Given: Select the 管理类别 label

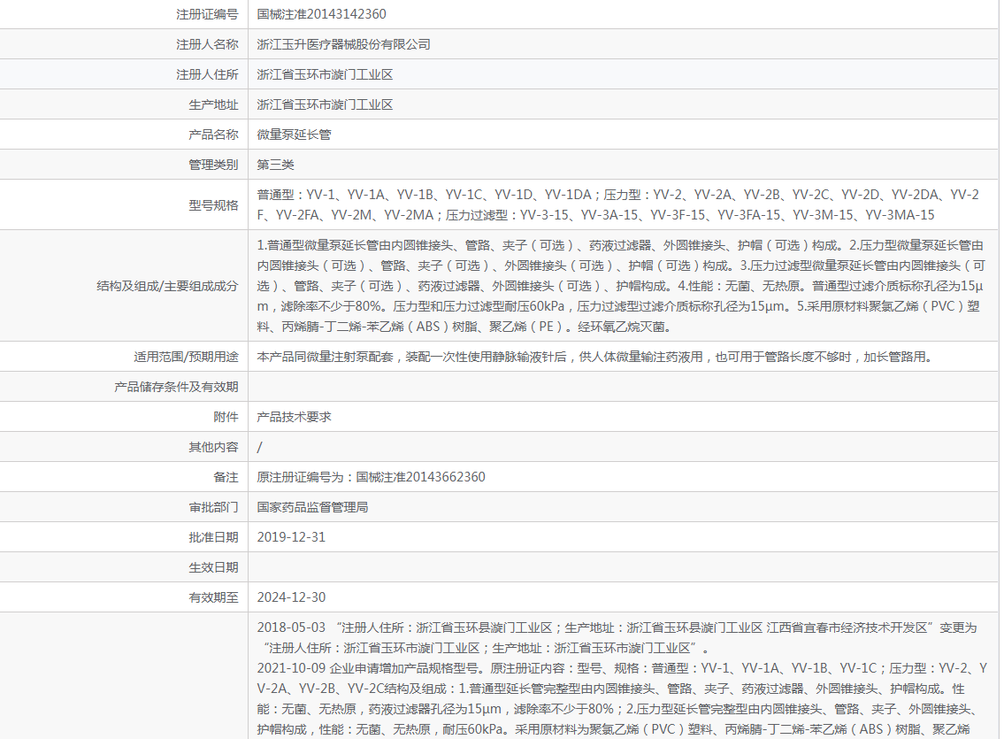Looking at the screenshot, I should tap(213, 165).
